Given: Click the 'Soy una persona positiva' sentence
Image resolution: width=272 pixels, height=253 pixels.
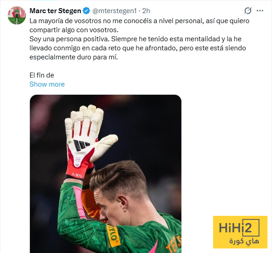Looking at the screenshot, I should 69,39.
